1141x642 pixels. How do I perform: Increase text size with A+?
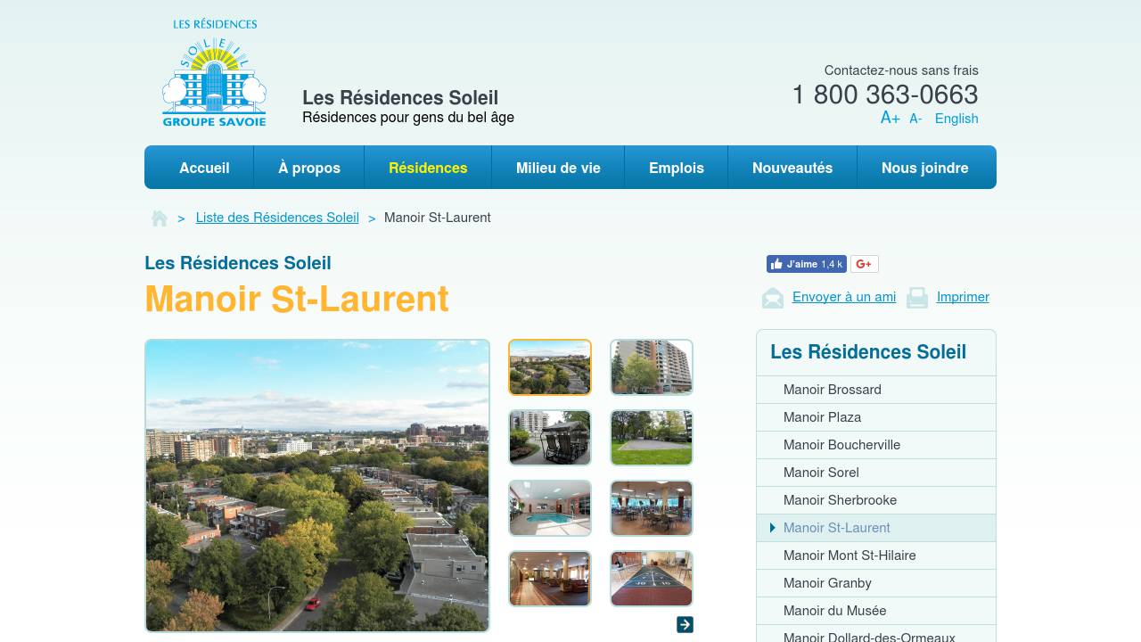tap(890, 118)
